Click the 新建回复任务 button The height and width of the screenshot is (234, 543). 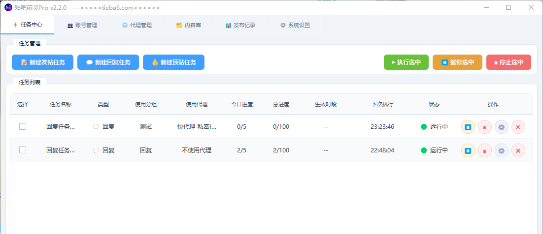click(x=108, y=62)
